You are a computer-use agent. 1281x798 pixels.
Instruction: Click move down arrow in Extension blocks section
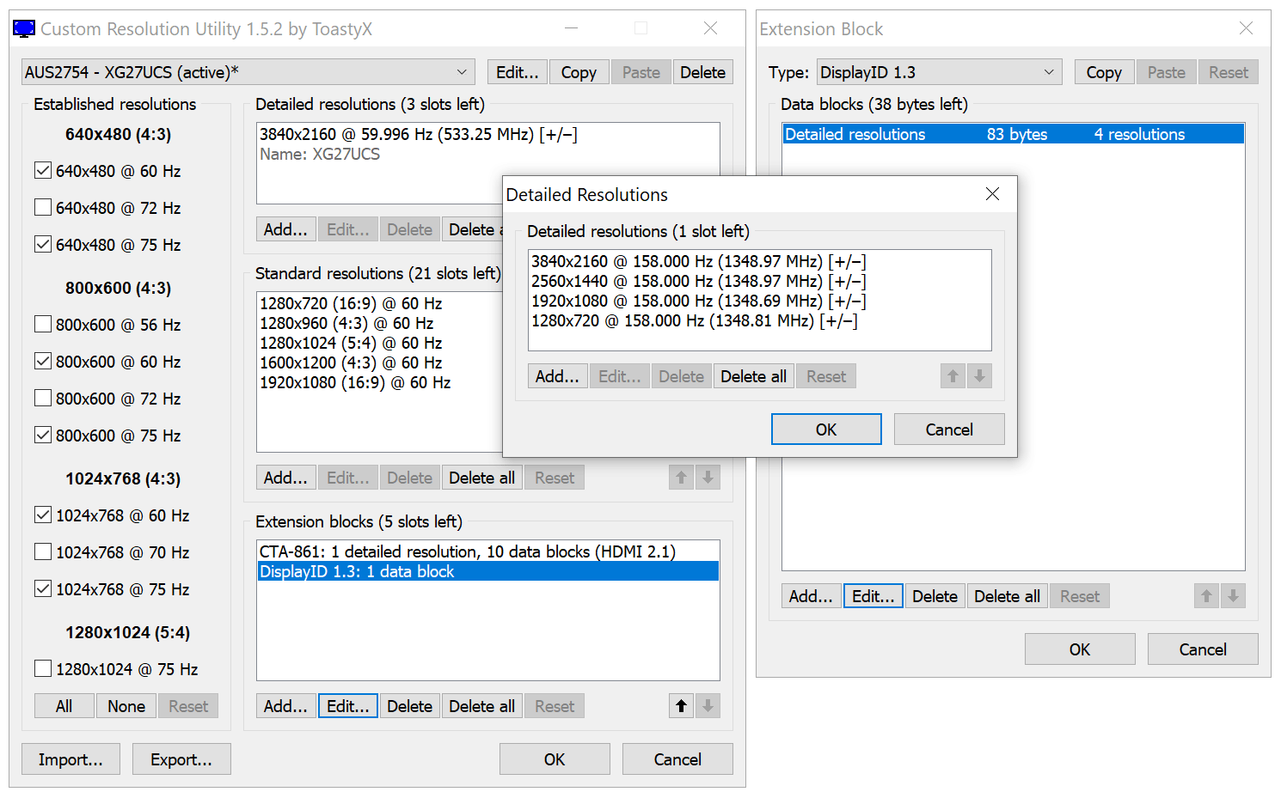click(708, 706)
